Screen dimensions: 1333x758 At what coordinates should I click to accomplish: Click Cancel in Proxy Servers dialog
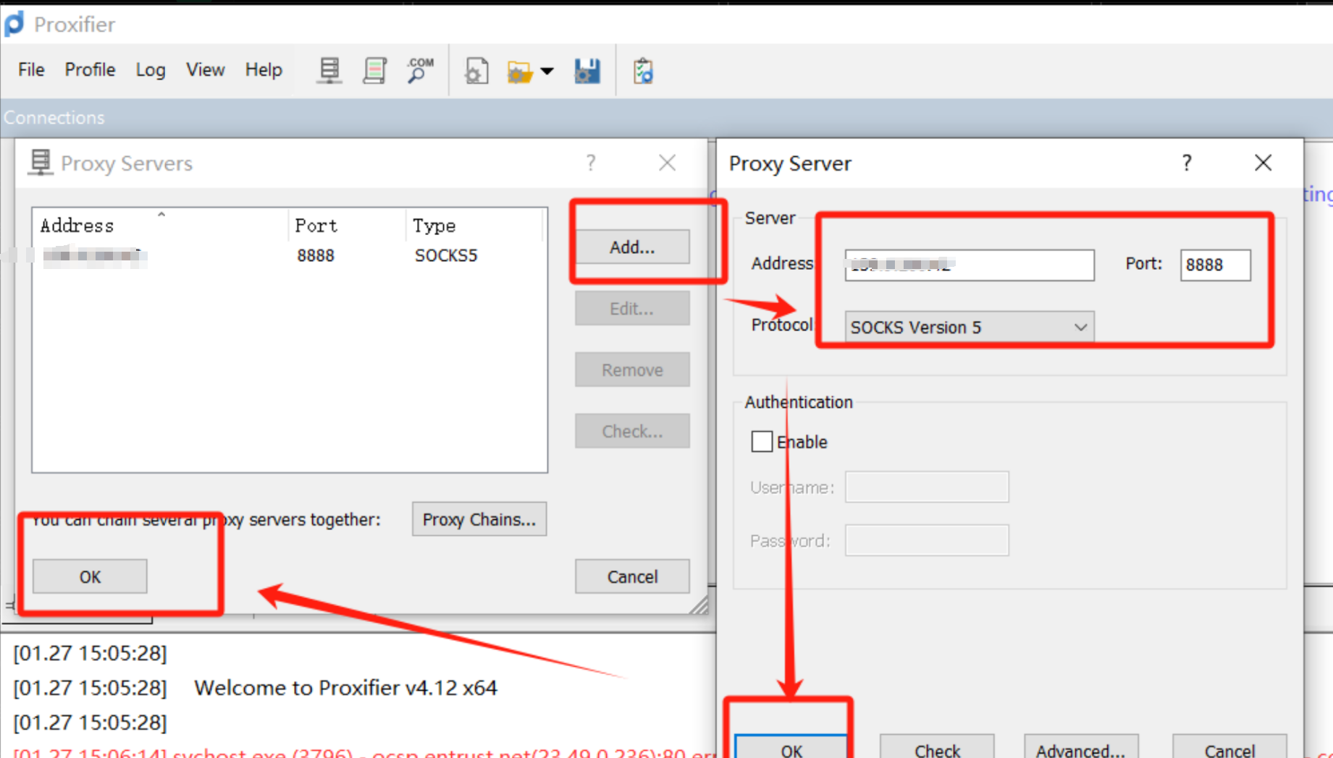tap(632, 576)
